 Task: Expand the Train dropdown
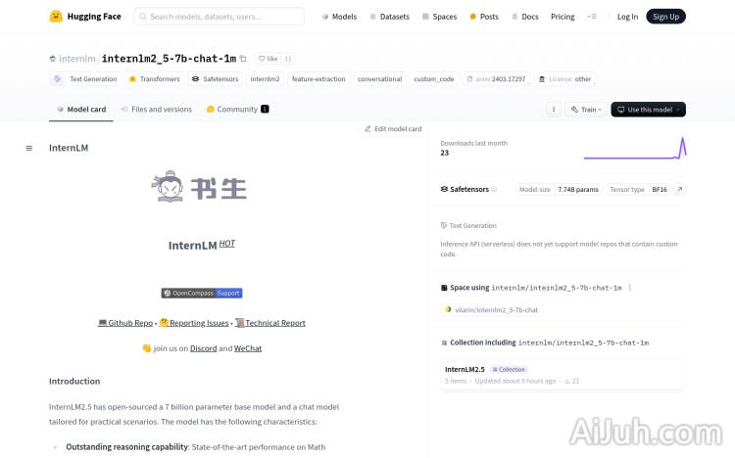click(586, 110)
